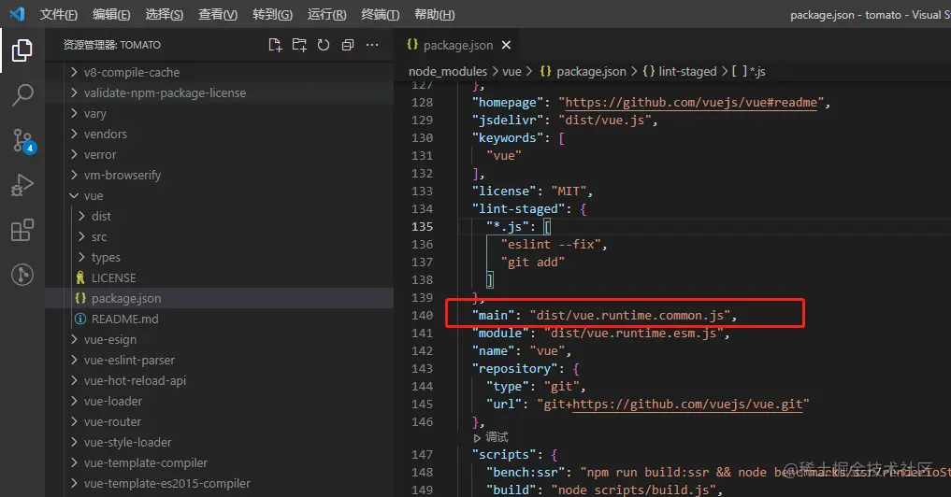Open the vuejs/vue.git repository URL link
The image size is (951, 497).
pos(688,405)
